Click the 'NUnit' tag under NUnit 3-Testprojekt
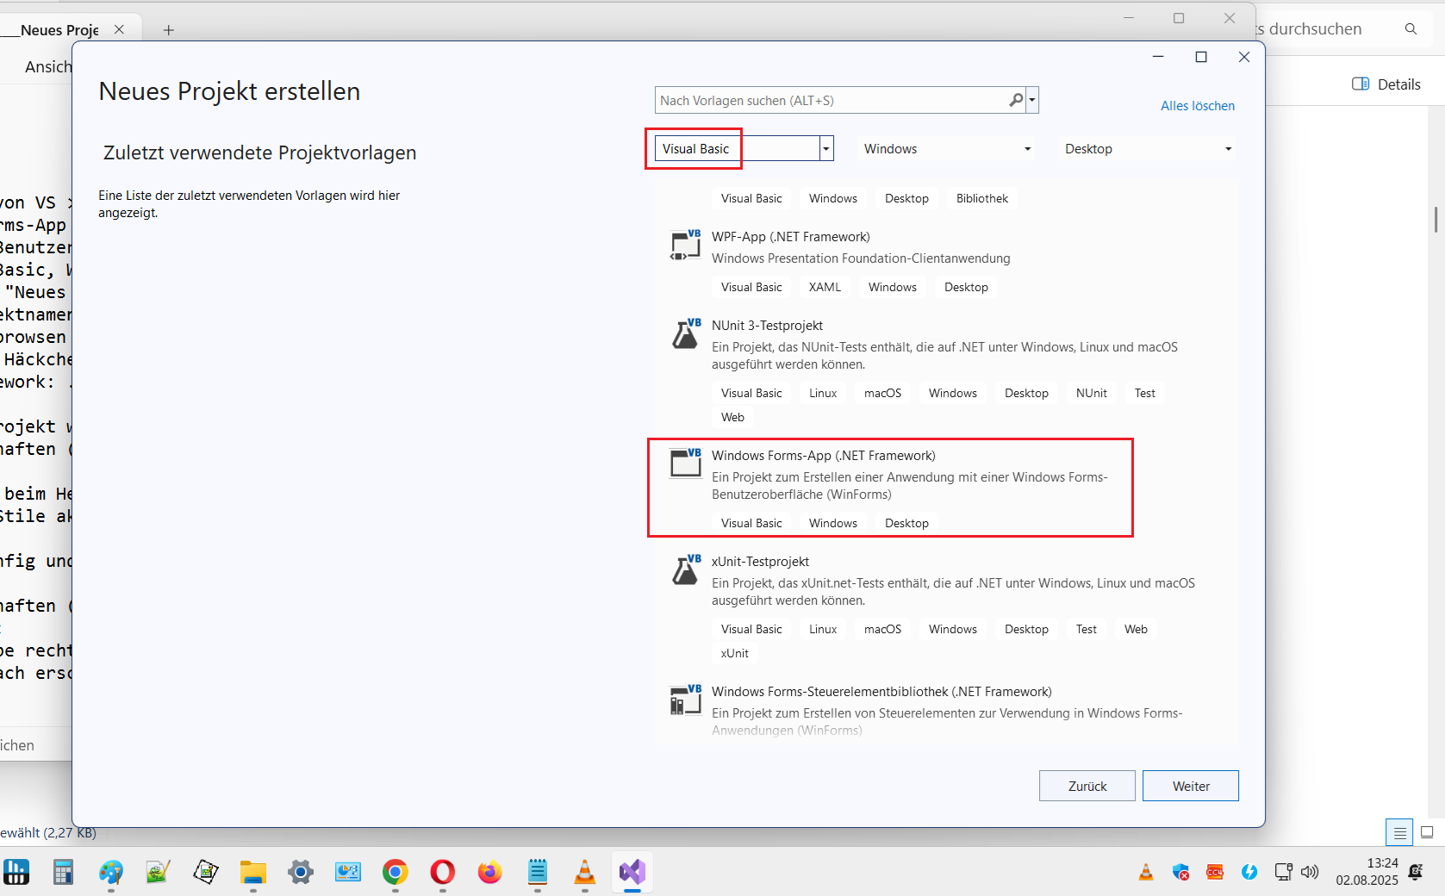1445x896 pixels. tap(1091, 393)
